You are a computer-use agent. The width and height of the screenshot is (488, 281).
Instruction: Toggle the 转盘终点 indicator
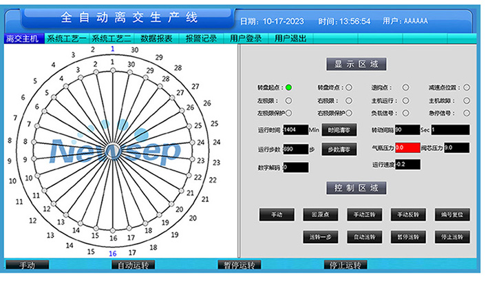coord(349,87)
